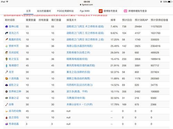
Task: Click the Weibo logo icon
Action: tap(101, 11)
